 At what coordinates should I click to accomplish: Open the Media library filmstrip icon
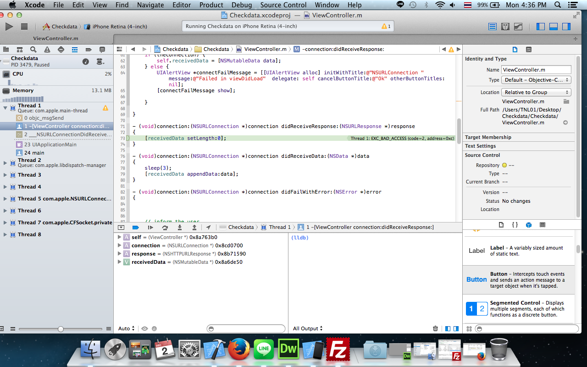pyautogui.click(x=543, y=225)
